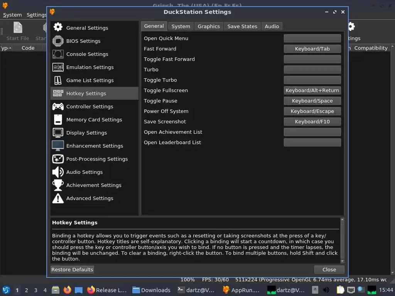The height and width of the screenshot is (296, 395).
Task: Open the Achievement Settings trophy icon
Action: [58, 185]
